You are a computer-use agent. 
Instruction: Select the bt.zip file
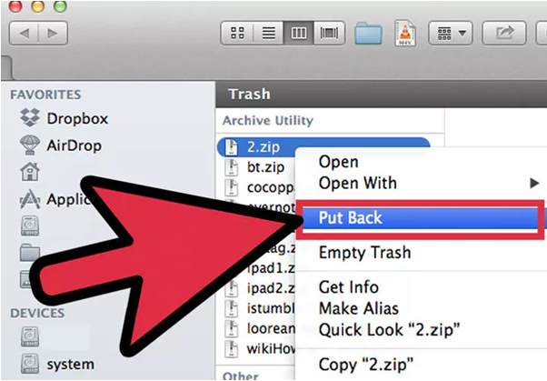(265, 167)
